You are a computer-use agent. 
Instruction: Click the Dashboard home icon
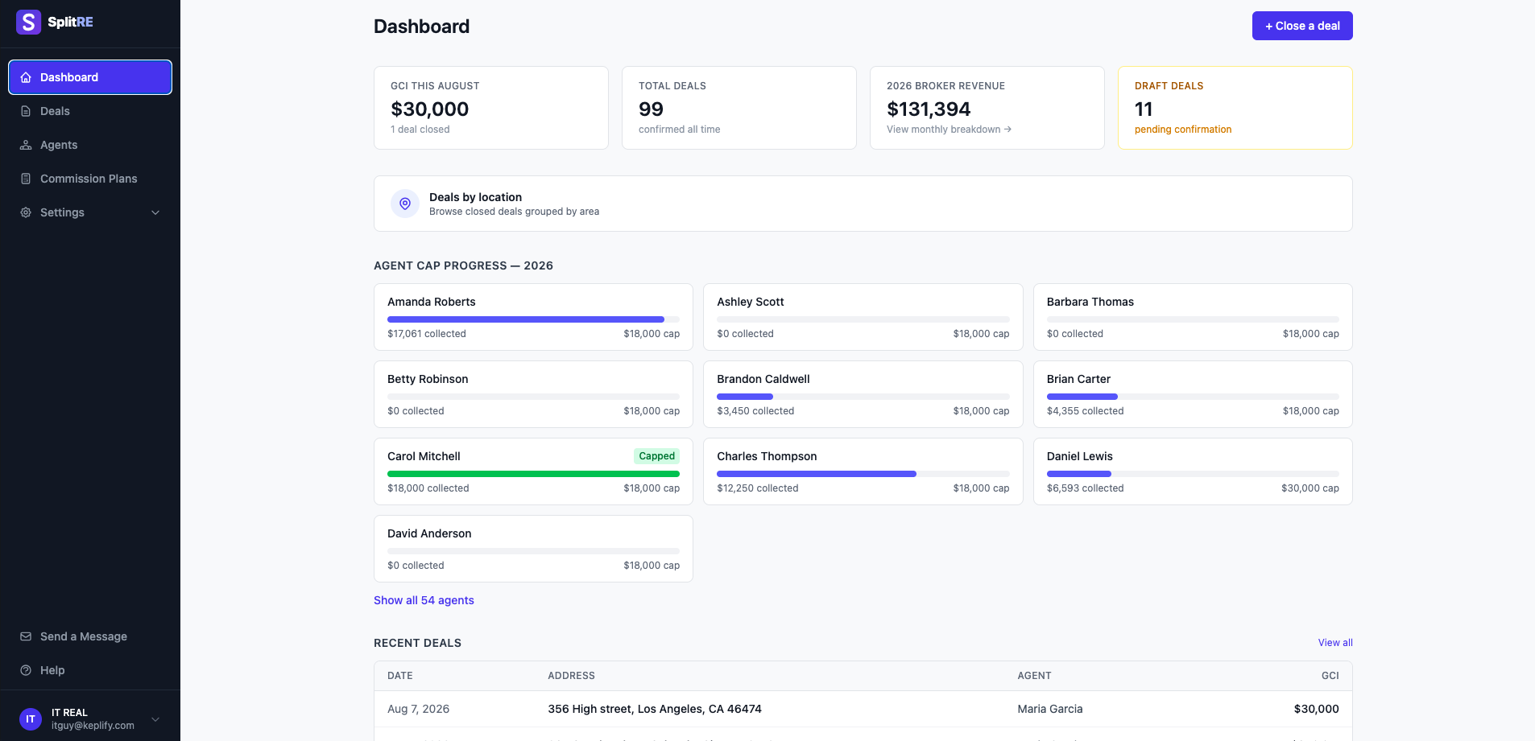[26, 77]
